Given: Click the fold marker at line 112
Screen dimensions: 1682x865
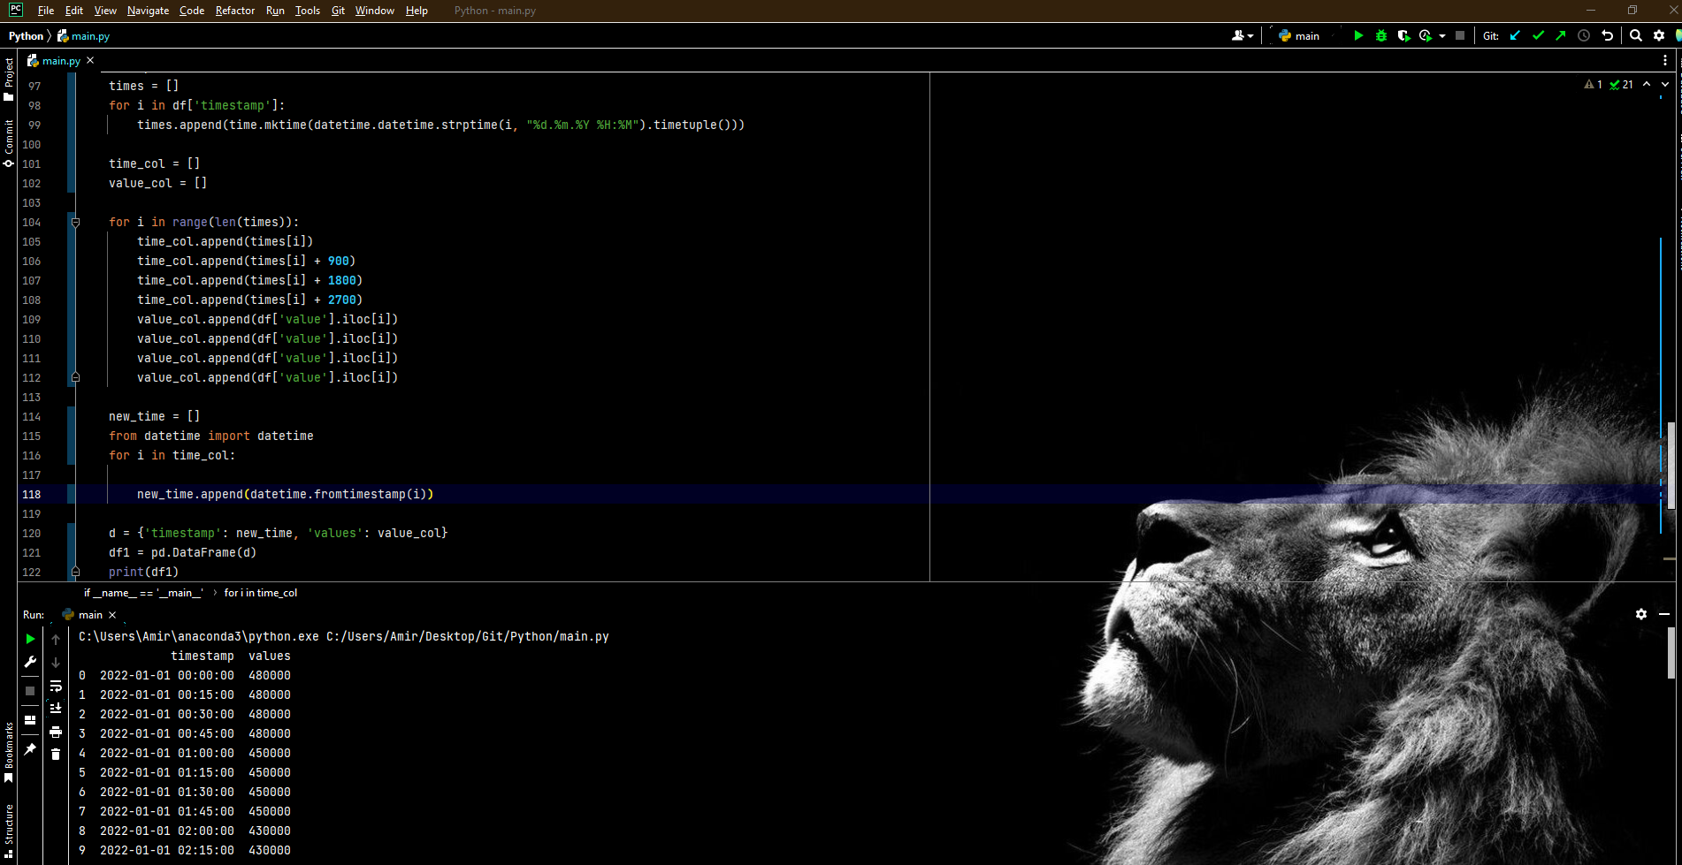Looking at the screenshot, I should point(75,377).
